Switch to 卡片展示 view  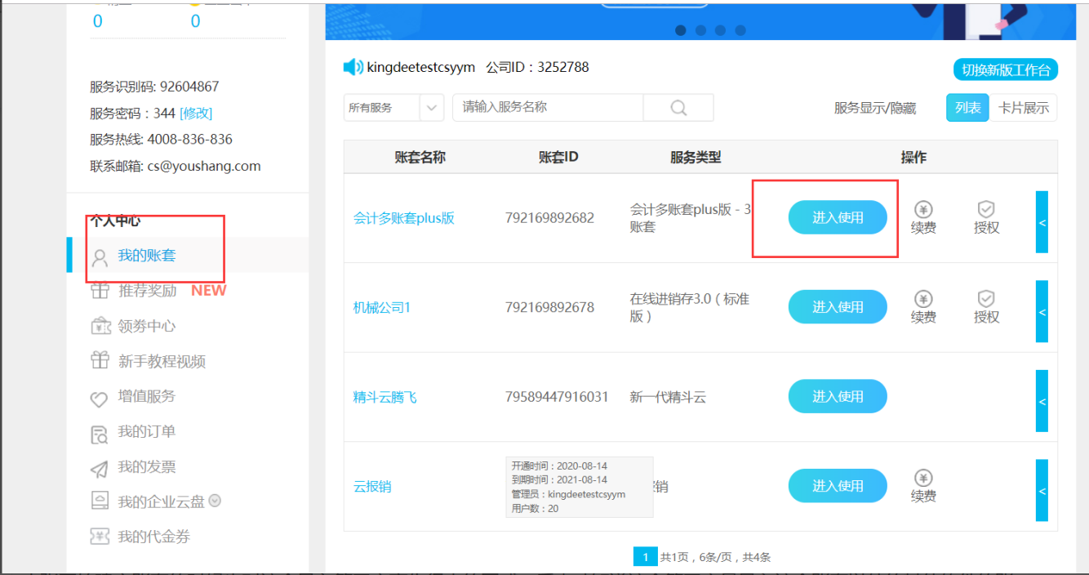pos(1024,108)
